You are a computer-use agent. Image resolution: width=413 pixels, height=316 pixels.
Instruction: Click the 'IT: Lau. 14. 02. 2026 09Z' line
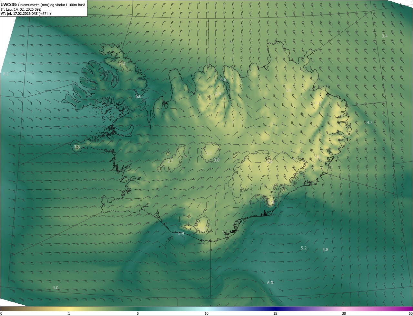click(21, 9)
